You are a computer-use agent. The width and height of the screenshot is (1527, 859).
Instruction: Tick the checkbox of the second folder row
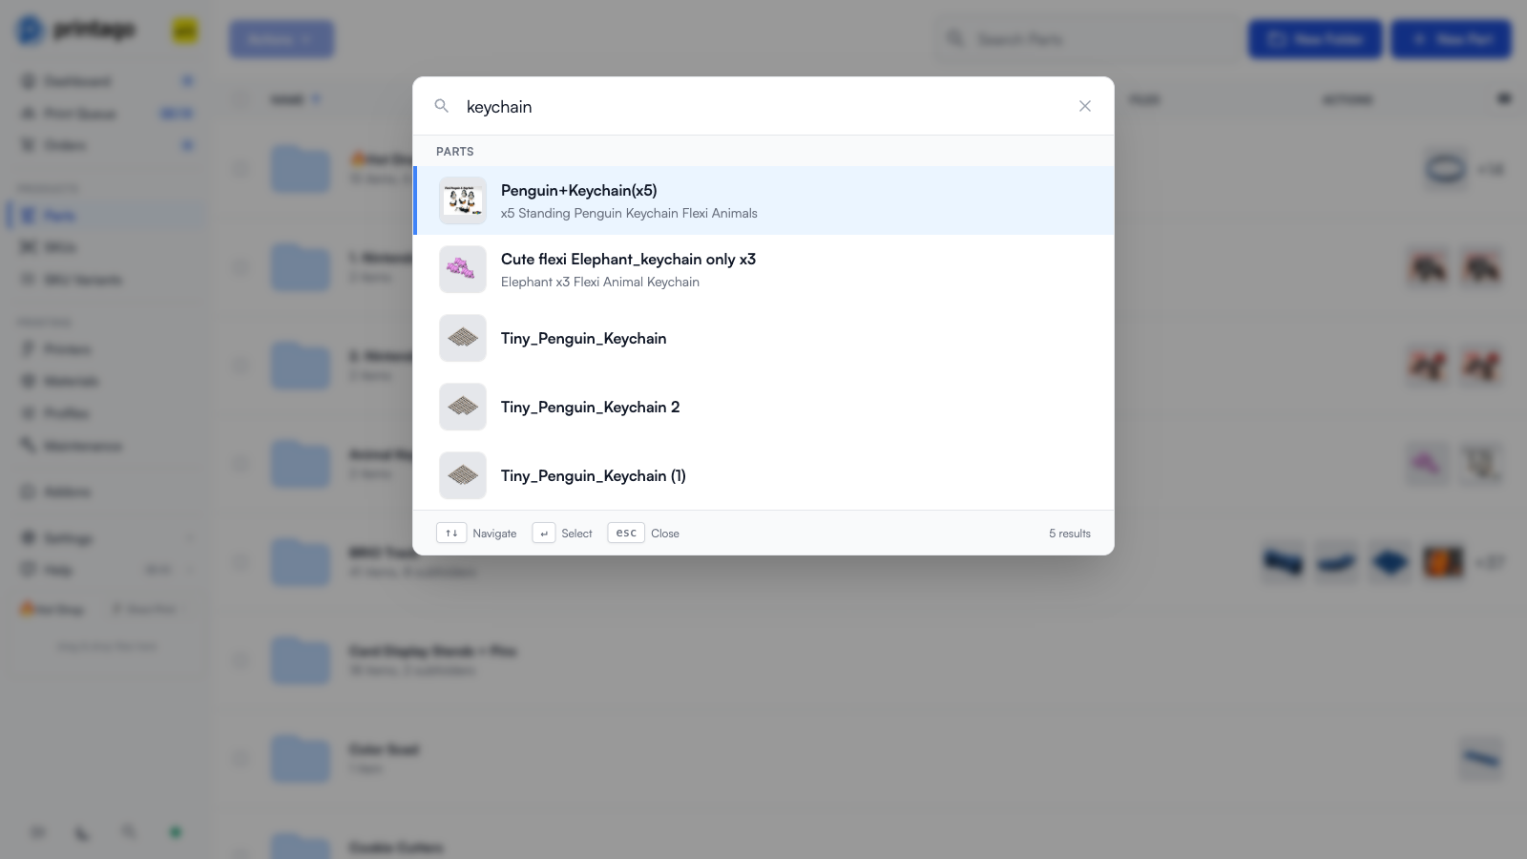pyautogui.click(x=241, y=267)
